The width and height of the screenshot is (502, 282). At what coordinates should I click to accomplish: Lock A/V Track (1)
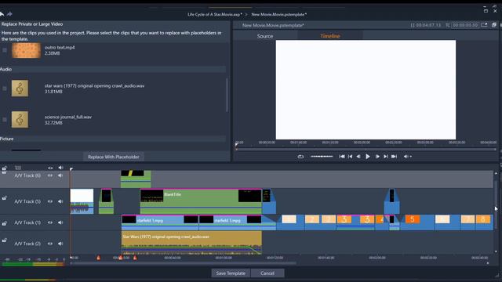pos(4,222)
